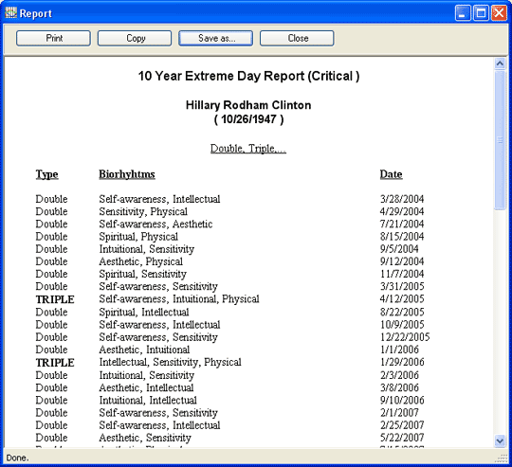Click the date '2/25/2007'

(402, 425)
